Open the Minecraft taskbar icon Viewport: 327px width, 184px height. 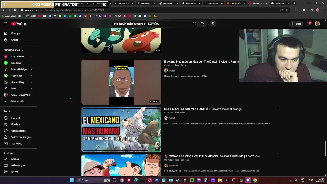(192, 180)
